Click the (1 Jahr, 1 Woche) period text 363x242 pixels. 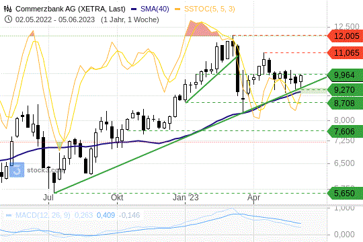coord(130,19)
